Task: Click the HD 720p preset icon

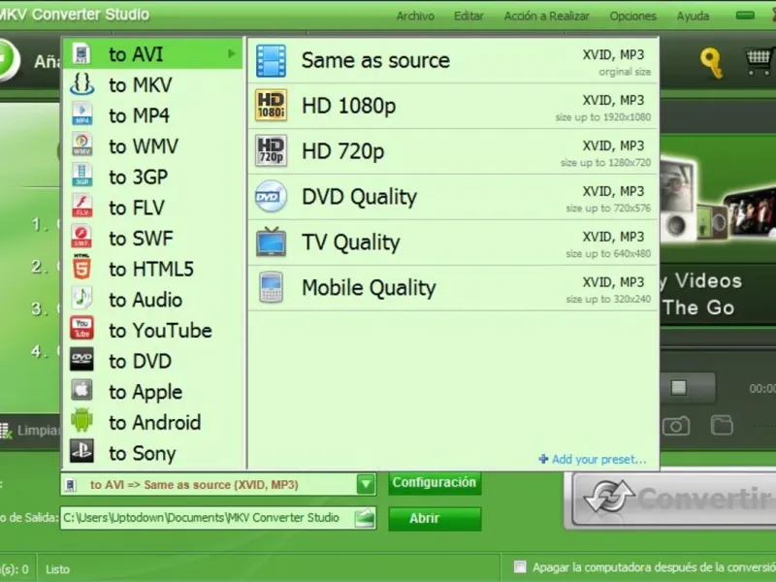Action: coord(271,151)
